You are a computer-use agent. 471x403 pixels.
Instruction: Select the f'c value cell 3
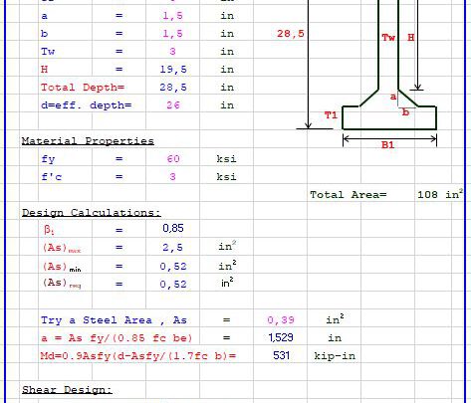coord(172,177)
